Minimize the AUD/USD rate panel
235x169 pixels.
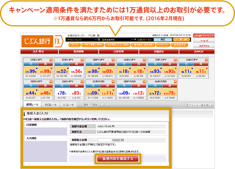tap(175, 82)
